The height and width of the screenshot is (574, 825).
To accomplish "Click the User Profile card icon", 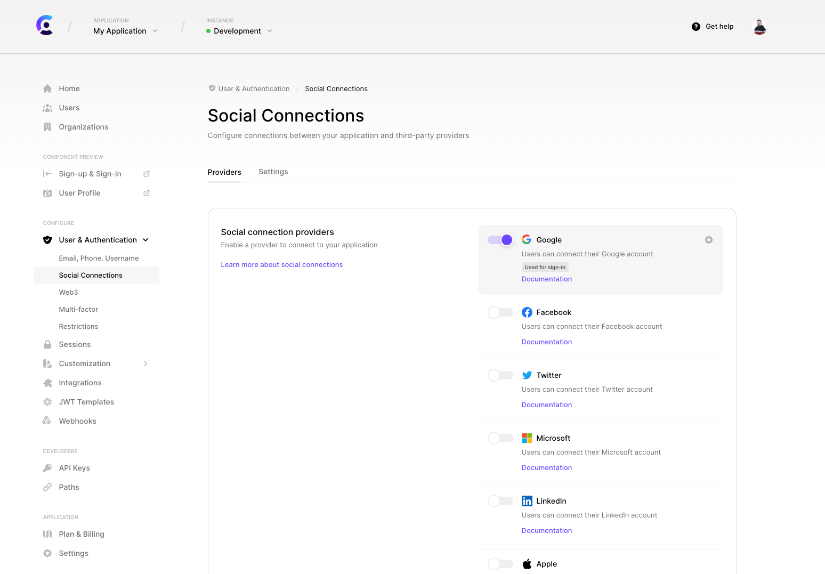I will pos(47,193).
